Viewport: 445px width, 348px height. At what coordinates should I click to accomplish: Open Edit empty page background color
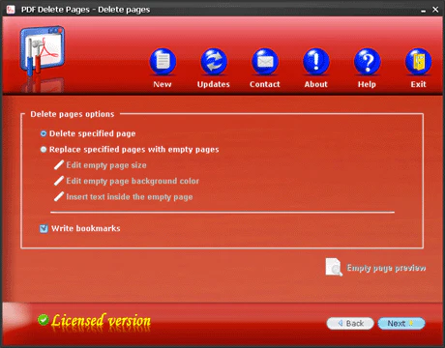point(133,181)
